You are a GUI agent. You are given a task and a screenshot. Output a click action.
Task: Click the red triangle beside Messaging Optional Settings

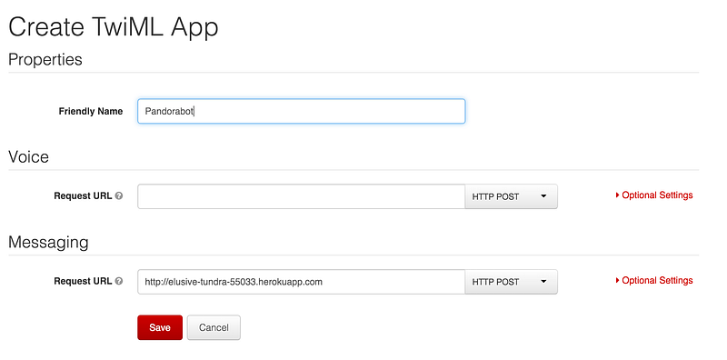[x=618, y=281]
